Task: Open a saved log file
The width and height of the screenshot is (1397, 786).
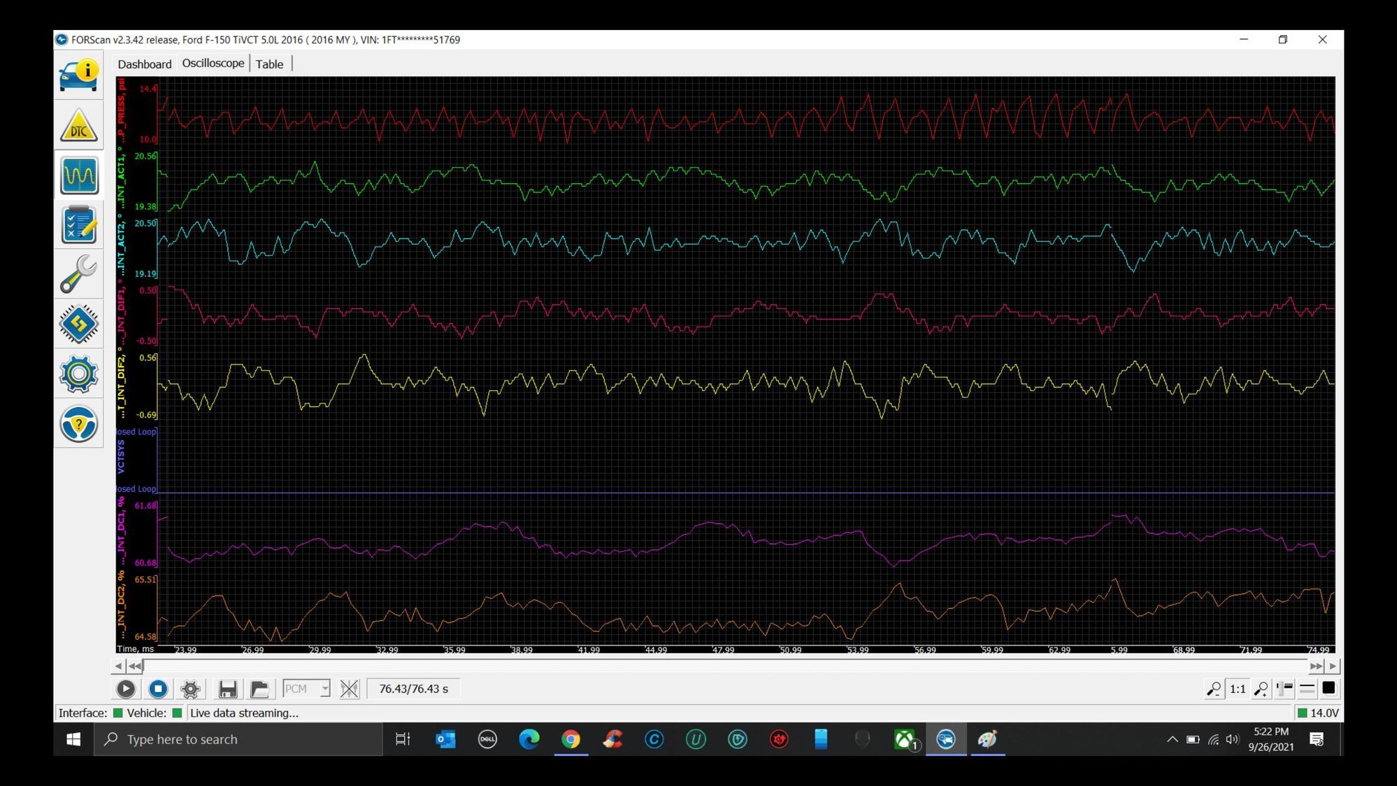Action: (x=259, y=689)
